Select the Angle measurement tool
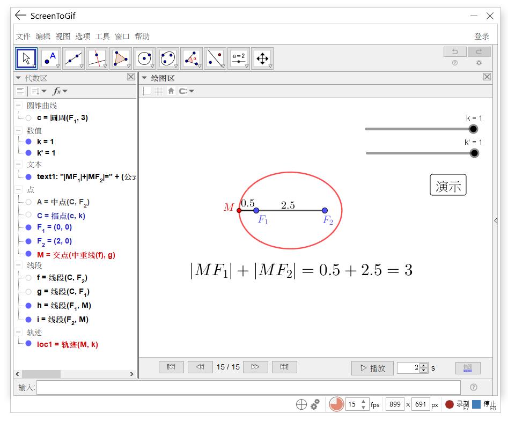The height and width of the screenshot is (421, 508). pos(192,58)
